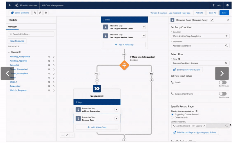The width and height of the screenshot is (232, 143).
Task: Close the Resume Case panel
Action: click(228, 20)
